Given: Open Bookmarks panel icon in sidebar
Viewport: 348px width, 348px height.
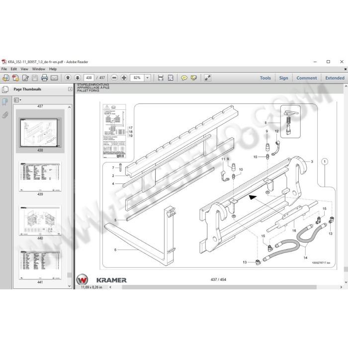Looking at the screenshot, I should [x=5, y=102].
